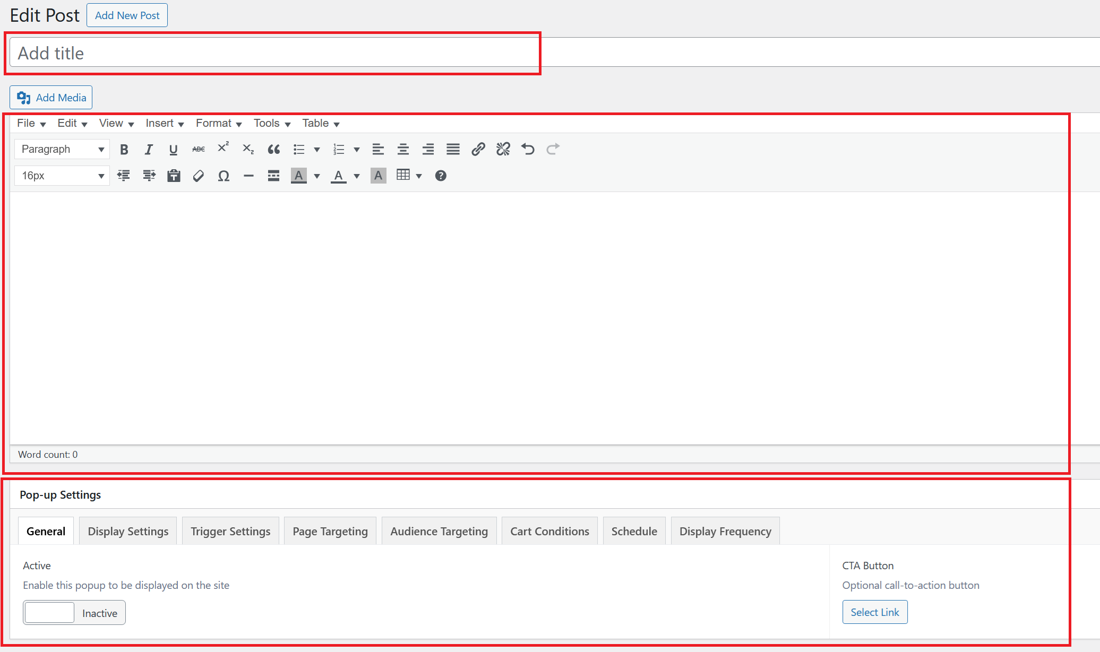Screen dimensions: 1100x652
Task: Toggle italic formatting
Action: tap(149, 150)
